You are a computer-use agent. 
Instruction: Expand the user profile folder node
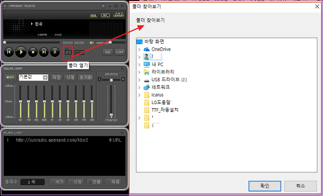point(139,57)
